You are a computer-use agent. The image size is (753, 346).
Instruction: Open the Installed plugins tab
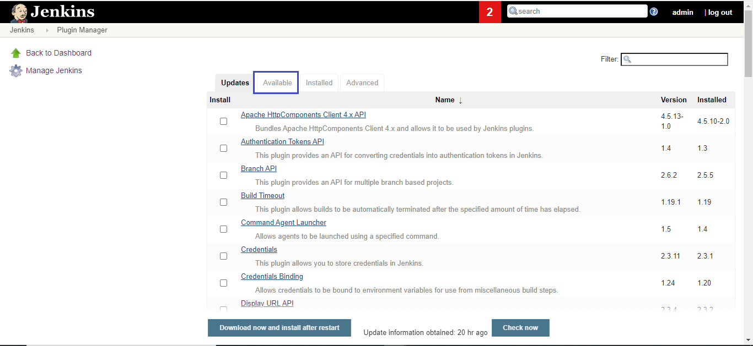tap(319, 82)
